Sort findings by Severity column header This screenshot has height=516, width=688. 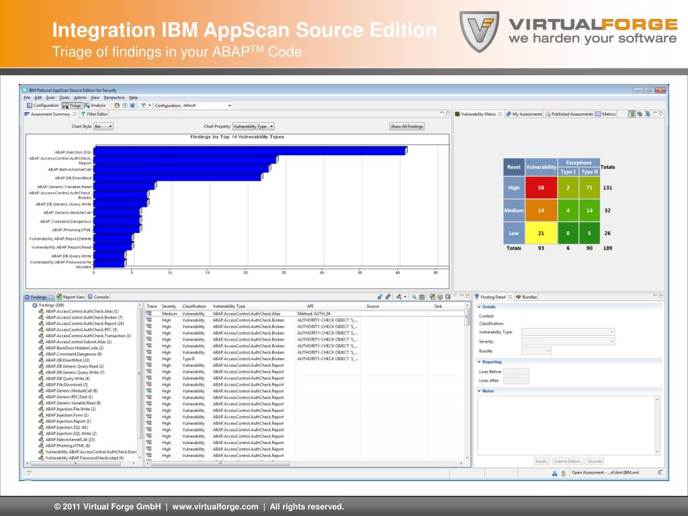click(x=169, y=306)
